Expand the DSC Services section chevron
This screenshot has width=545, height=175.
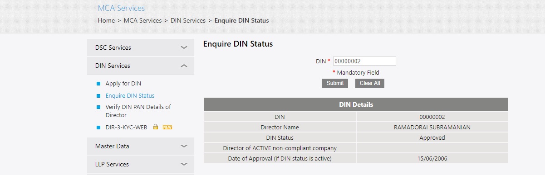[x=184, y=47]
